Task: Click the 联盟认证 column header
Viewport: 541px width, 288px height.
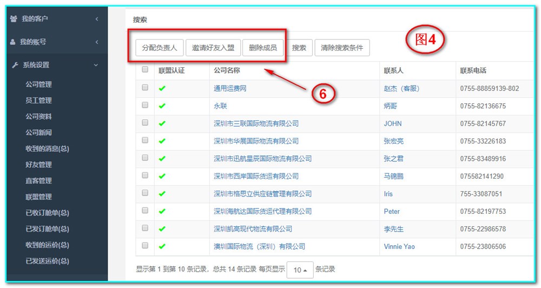Action: [x=171, y=70]
